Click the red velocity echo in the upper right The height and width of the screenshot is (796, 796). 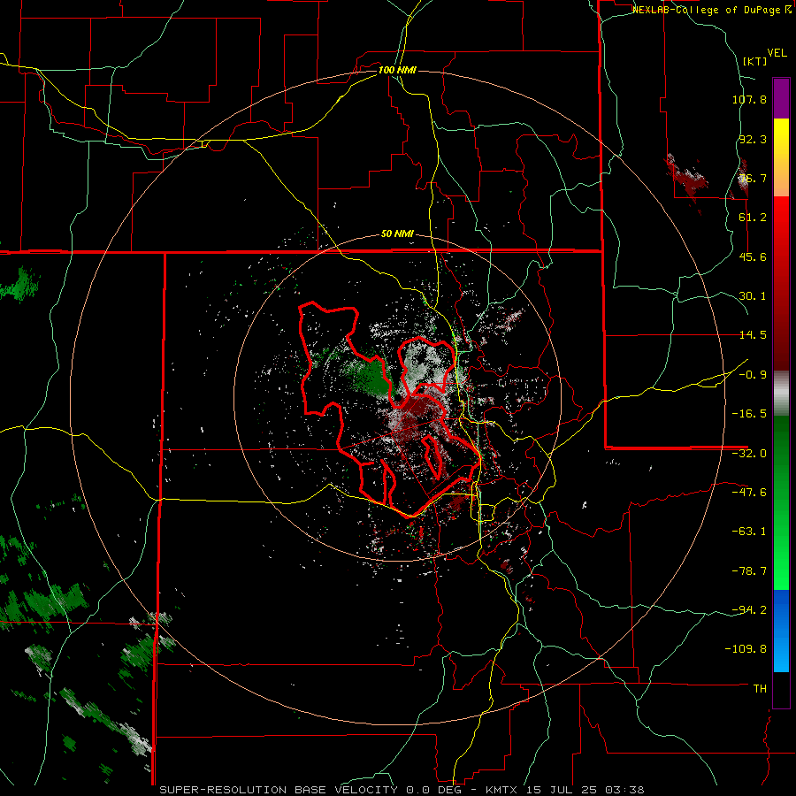686,178
